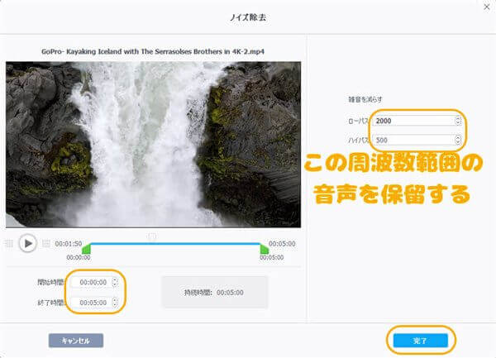Click the small bracket icon above the trim bar

[x=152, y=236]
